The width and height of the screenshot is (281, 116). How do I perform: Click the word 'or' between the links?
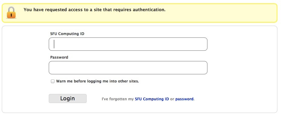tap(172, 99)
